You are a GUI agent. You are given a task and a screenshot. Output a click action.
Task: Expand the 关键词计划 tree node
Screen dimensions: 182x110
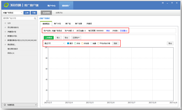(5, 32)
